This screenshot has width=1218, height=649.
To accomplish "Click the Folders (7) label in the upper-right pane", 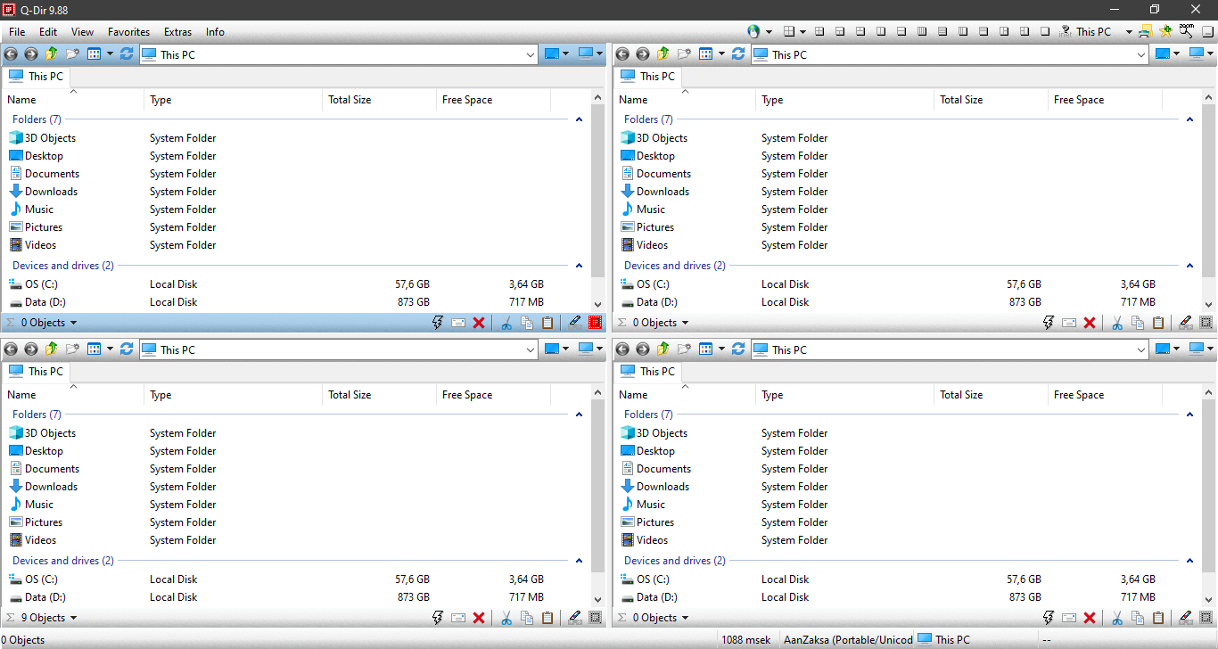I will [x=648, y=119].
